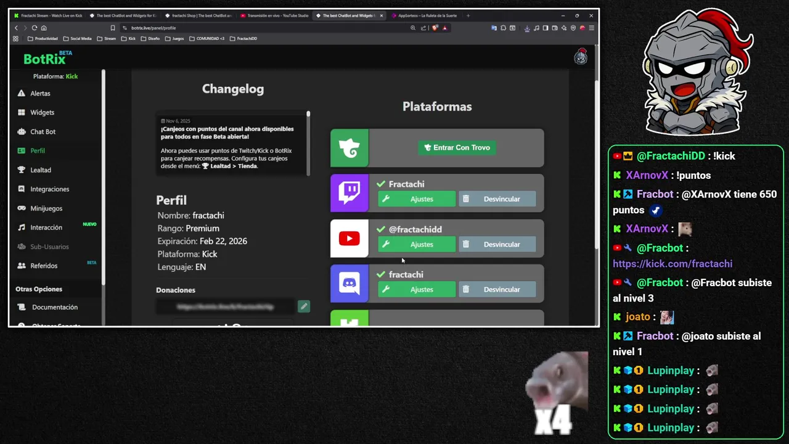Click the 'Rango: Premium' text
This screenshot has width=789, height=444.
click(188, 228)
